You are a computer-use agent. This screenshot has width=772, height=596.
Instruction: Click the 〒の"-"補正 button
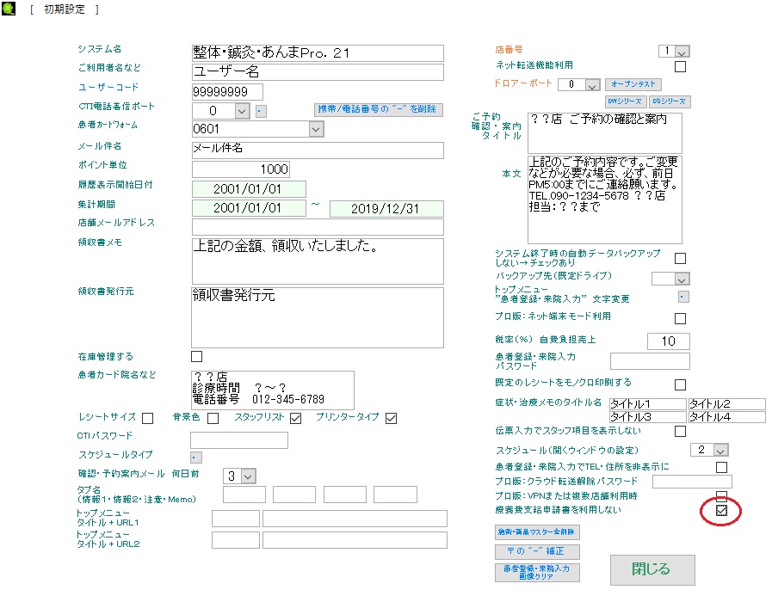[537, 551]
